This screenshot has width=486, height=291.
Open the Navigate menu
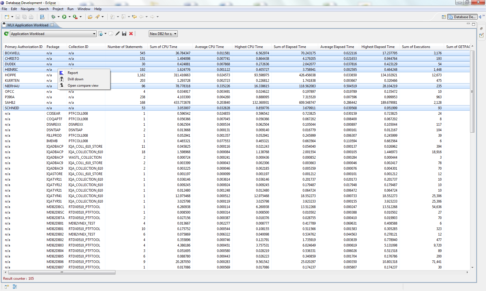pyautogui.click(x=27, y=9)
